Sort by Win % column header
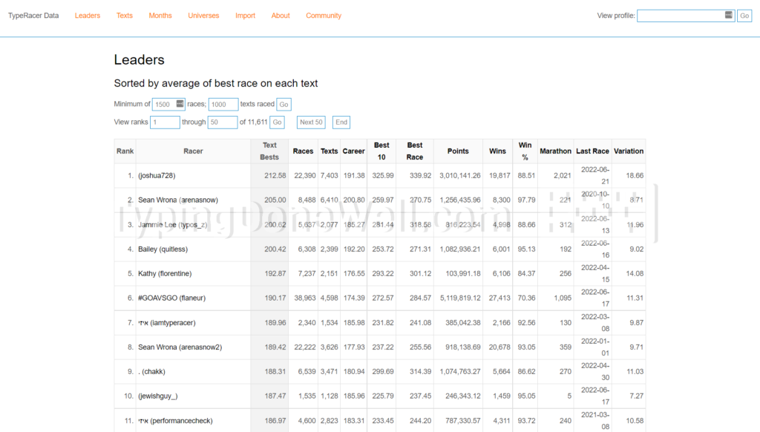 pyautogui.click(x=525, y=151)
